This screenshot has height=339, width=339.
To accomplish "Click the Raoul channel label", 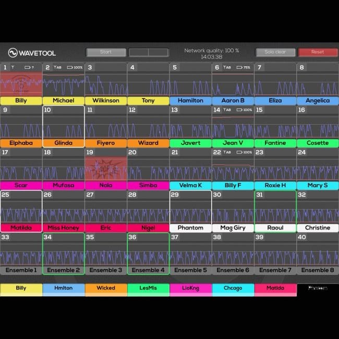I will pyautogui.click(x=275, y=228).
